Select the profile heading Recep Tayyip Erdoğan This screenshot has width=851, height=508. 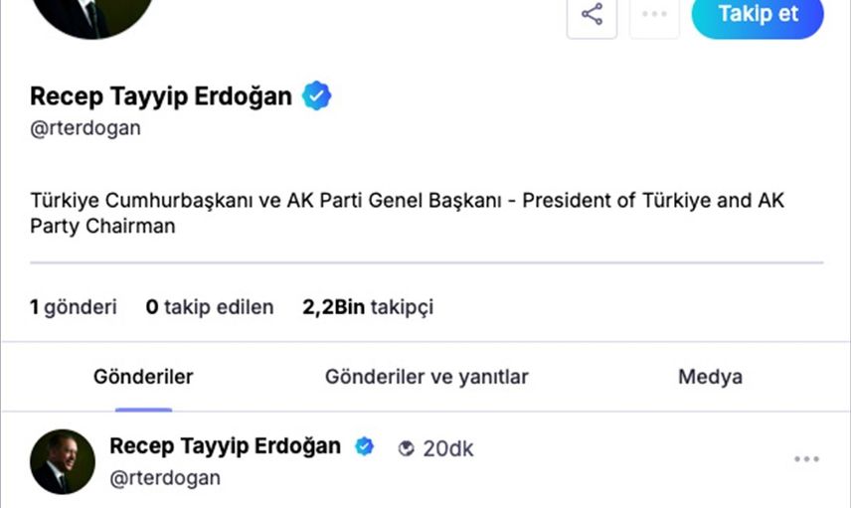161,96
